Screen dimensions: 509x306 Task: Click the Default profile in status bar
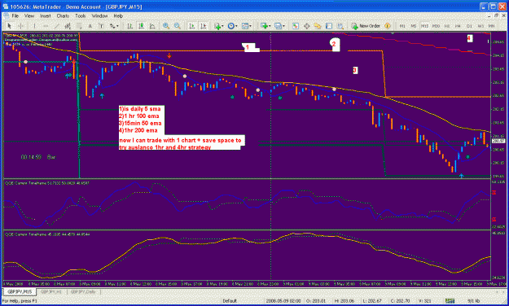(230, 301)
